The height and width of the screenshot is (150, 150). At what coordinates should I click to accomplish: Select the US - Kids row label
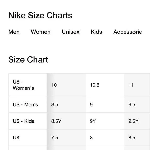click(x=28, y=121)
